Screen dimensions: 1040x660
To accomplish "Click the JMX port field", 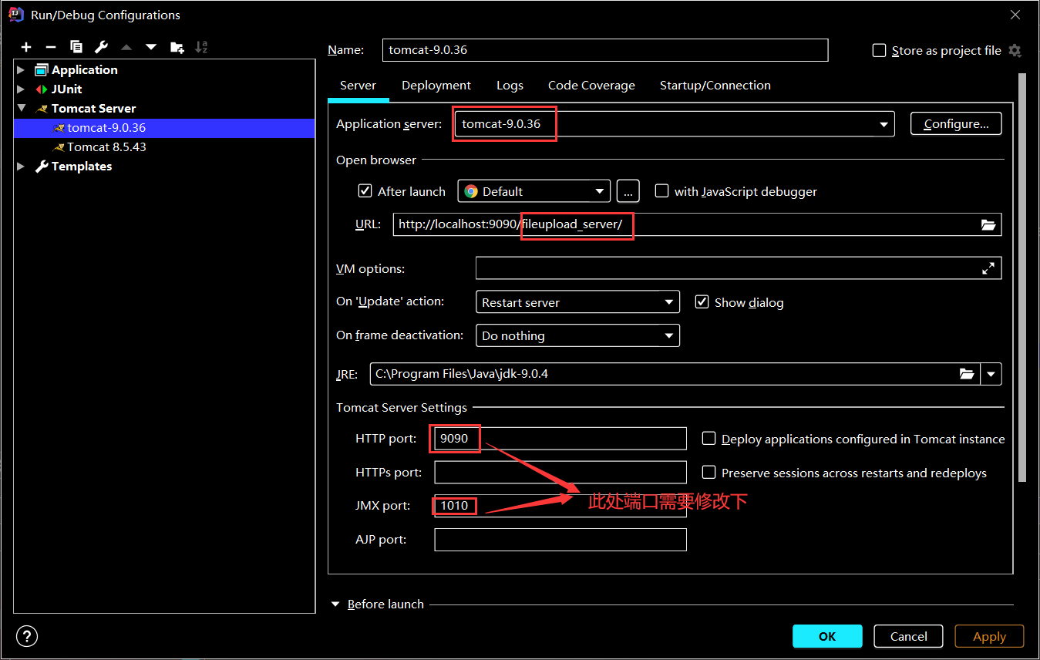I will pos(560,506).
